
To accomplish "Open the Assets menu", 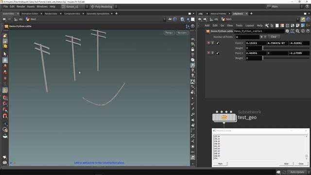I will (31, 6).
